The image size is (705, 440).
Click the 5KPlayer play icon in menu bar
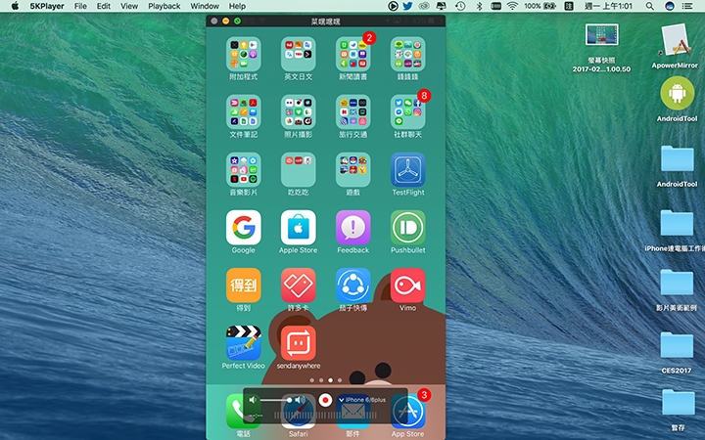(393, 6)
